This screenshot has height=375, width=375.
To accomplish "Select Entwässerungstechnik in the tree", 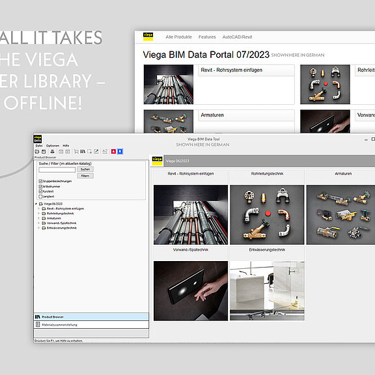I will (x=62, y=228).
